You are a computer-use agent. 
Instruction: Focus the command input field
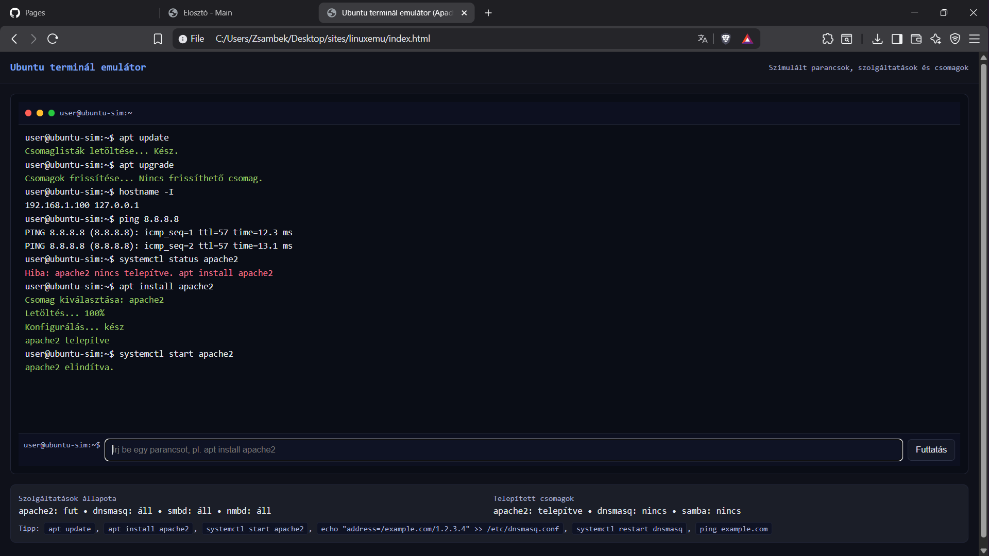point(503,449)
